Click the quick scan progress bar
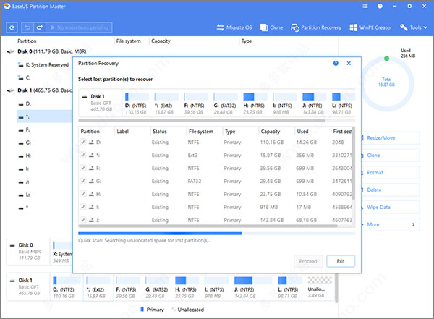Image resolution: width=434 pixels, height=319 pixels. 216,234
